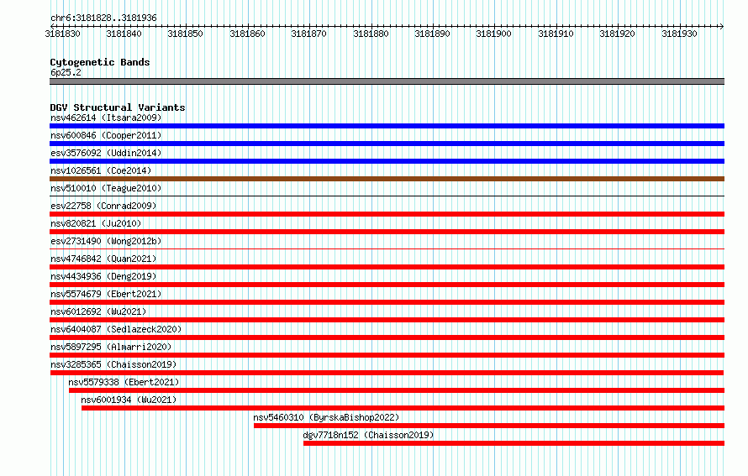Viewport: 748px width, 476px height.
Task: Open the nsv600846 (Cooper2011) variant label
Action: pyautogui.click(x=106, y=135)
